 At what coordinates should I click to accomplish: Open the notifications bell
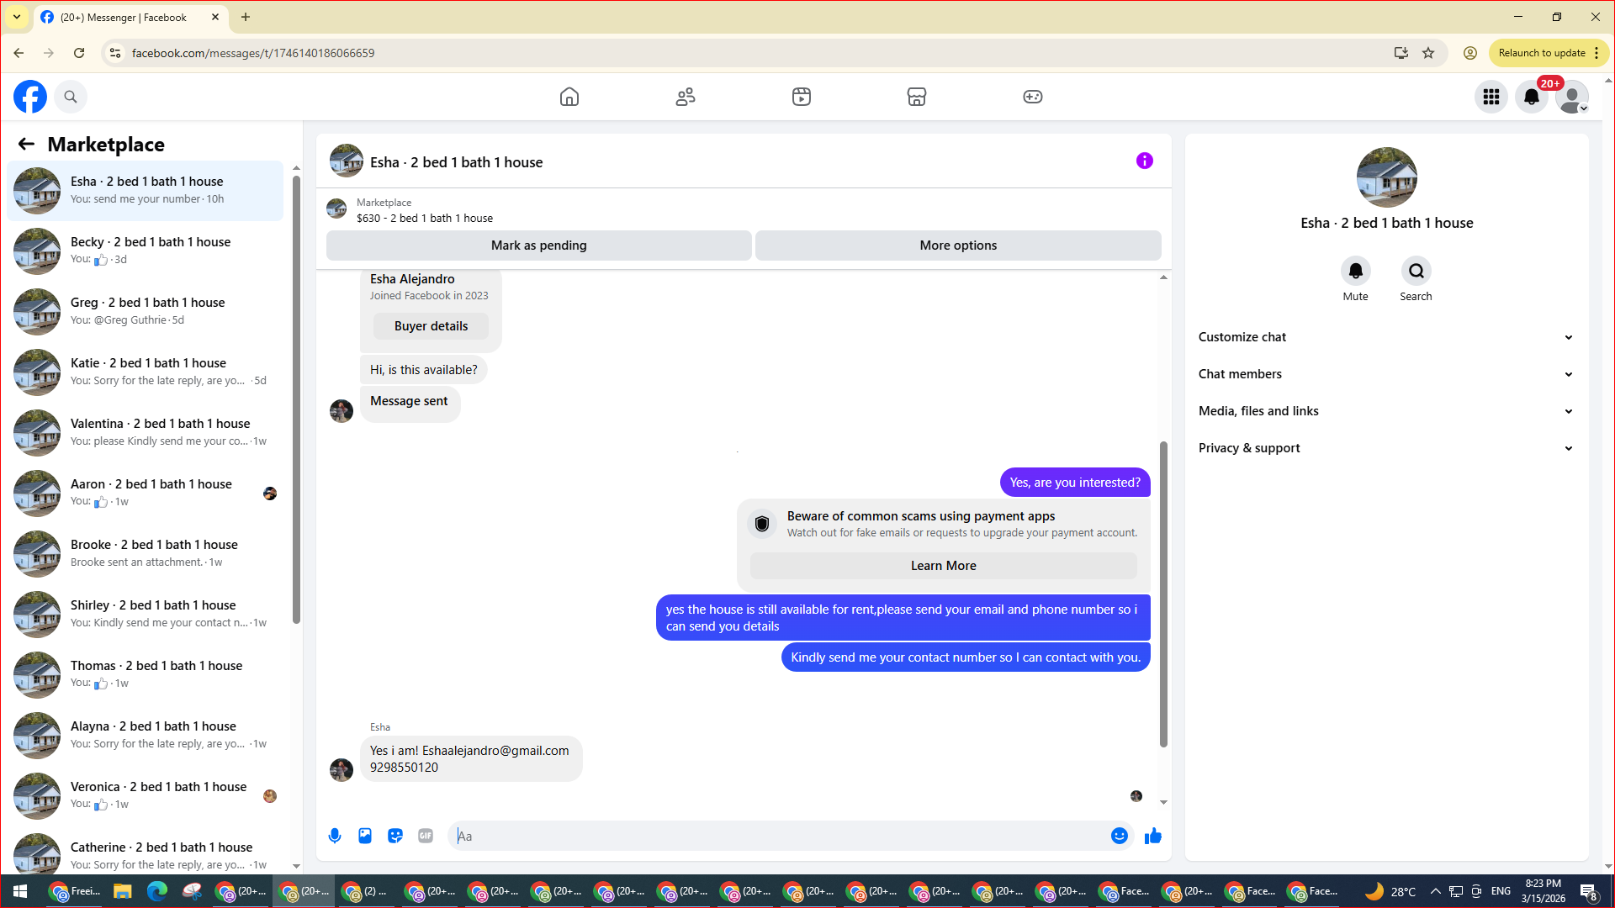(1532, 97)
